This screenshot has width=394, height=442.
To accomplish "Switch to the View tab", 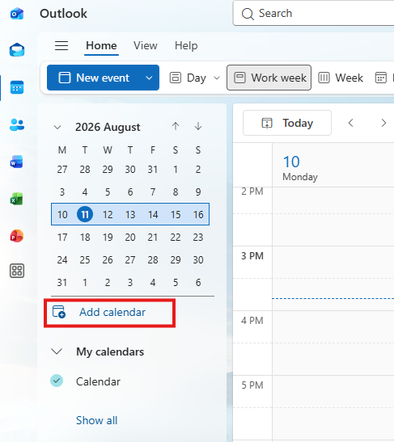I will coord(146,46).
